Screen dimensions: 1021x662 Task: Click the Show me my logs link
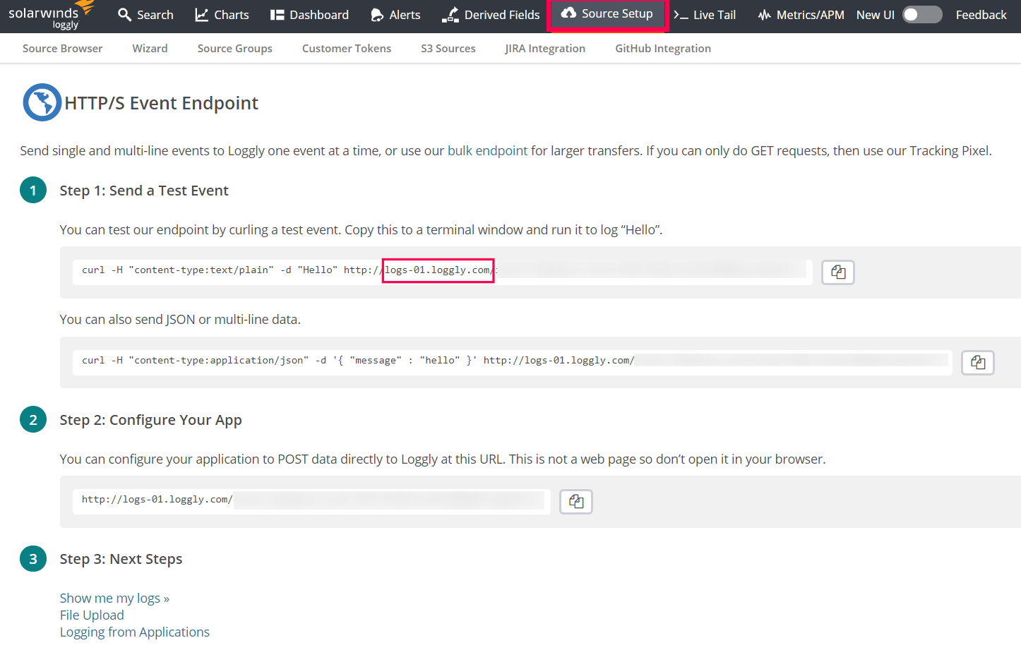coord(114,598)
